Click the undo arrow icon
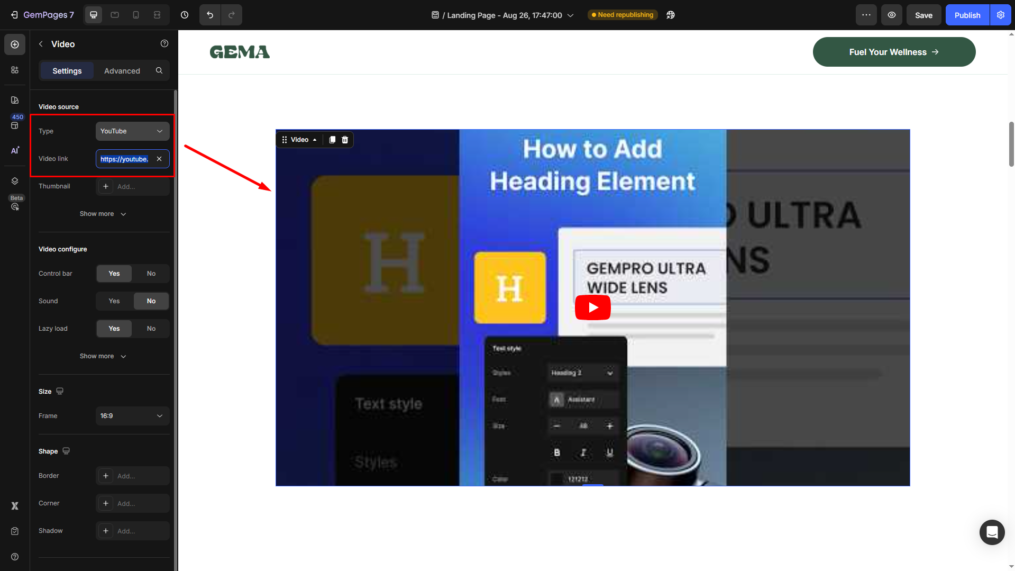 [210, 15]
